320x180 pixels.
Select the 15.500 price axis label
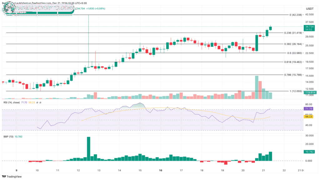[x=309, y=76]
